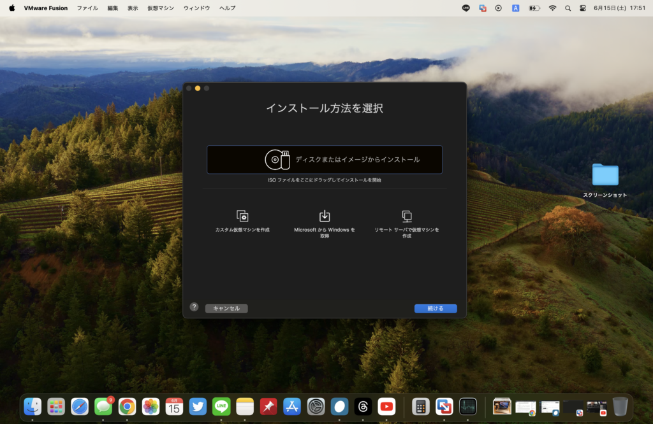Open the help question mark button
653x424 pixels.
194,307
